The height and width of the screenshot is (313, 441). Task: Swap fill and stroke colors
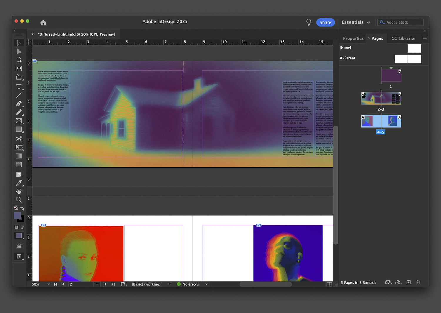22,208
